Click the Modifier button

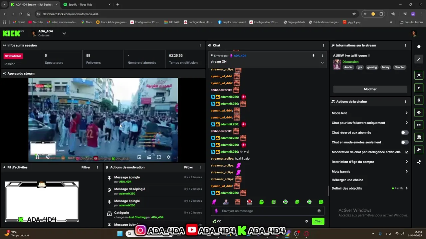pyautogui.click(x=370, y=89)
